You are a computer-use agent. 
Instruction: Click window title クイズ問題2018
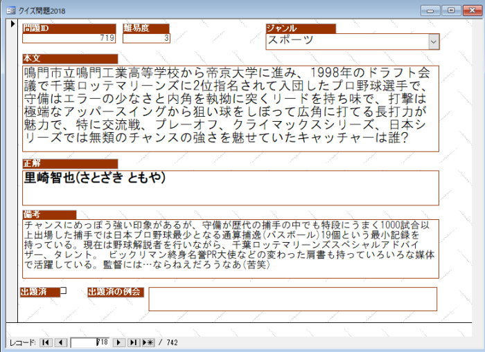coord(42,11)
